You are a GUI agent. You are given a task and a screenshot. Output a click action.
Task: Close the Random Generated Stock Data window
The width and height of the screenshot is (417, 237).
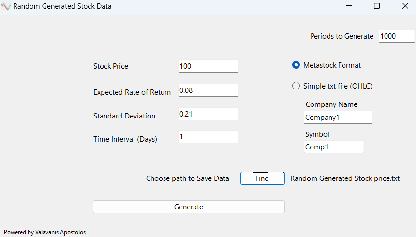405,6
